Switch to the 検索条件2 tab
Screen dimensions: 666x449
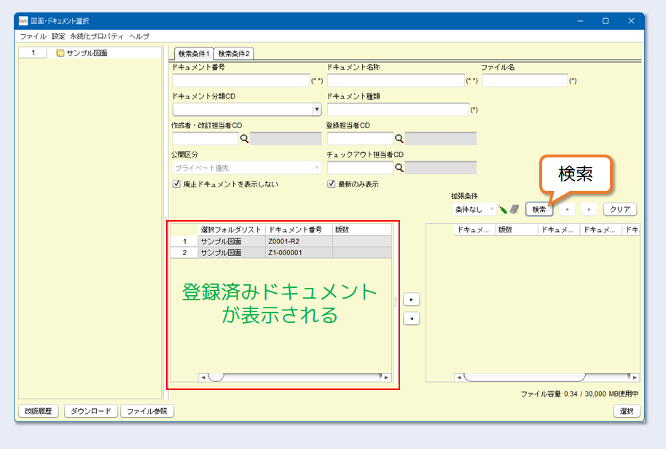point(234,53)
